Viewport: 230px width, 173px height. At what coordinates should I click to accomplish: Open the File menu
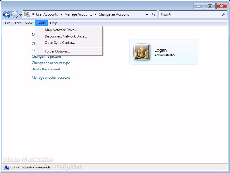click(8, 23)
